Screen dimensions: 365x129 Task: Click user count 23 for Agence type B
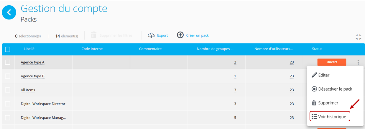(292, 76)
